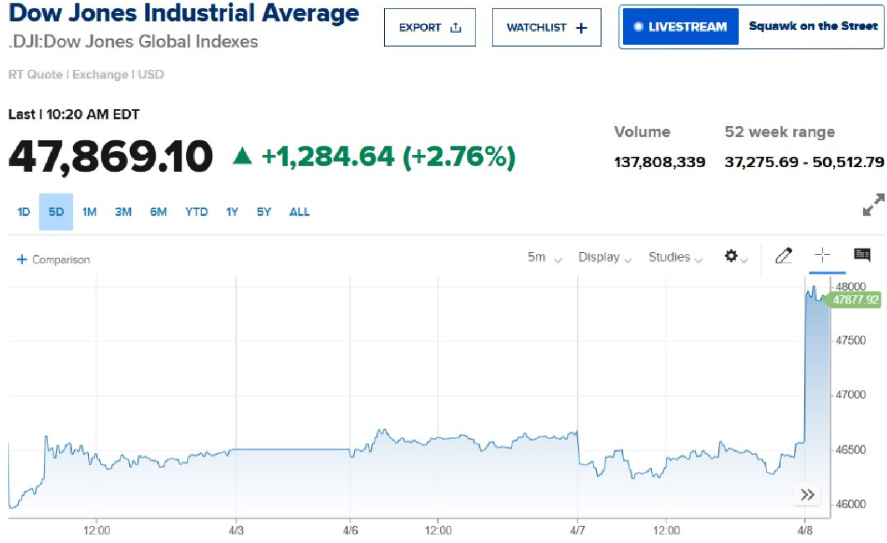Click the Export share icon
The image size is (887, 543).
pyautogui.click(x=456, y=28)
